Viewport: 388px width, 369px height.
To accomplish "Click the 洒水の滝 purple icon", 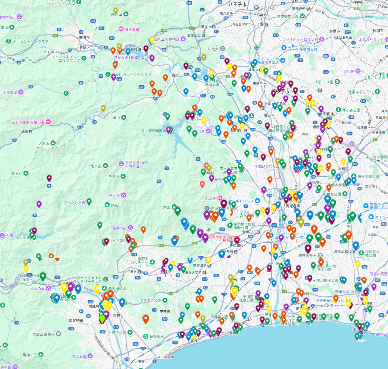I will click(x=48, y=288).
